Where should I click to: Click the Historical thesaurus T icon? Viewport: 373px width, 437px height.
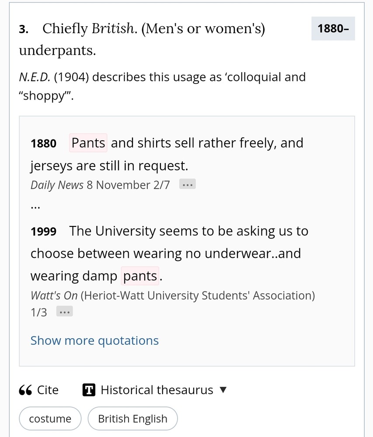pos(89,390)
